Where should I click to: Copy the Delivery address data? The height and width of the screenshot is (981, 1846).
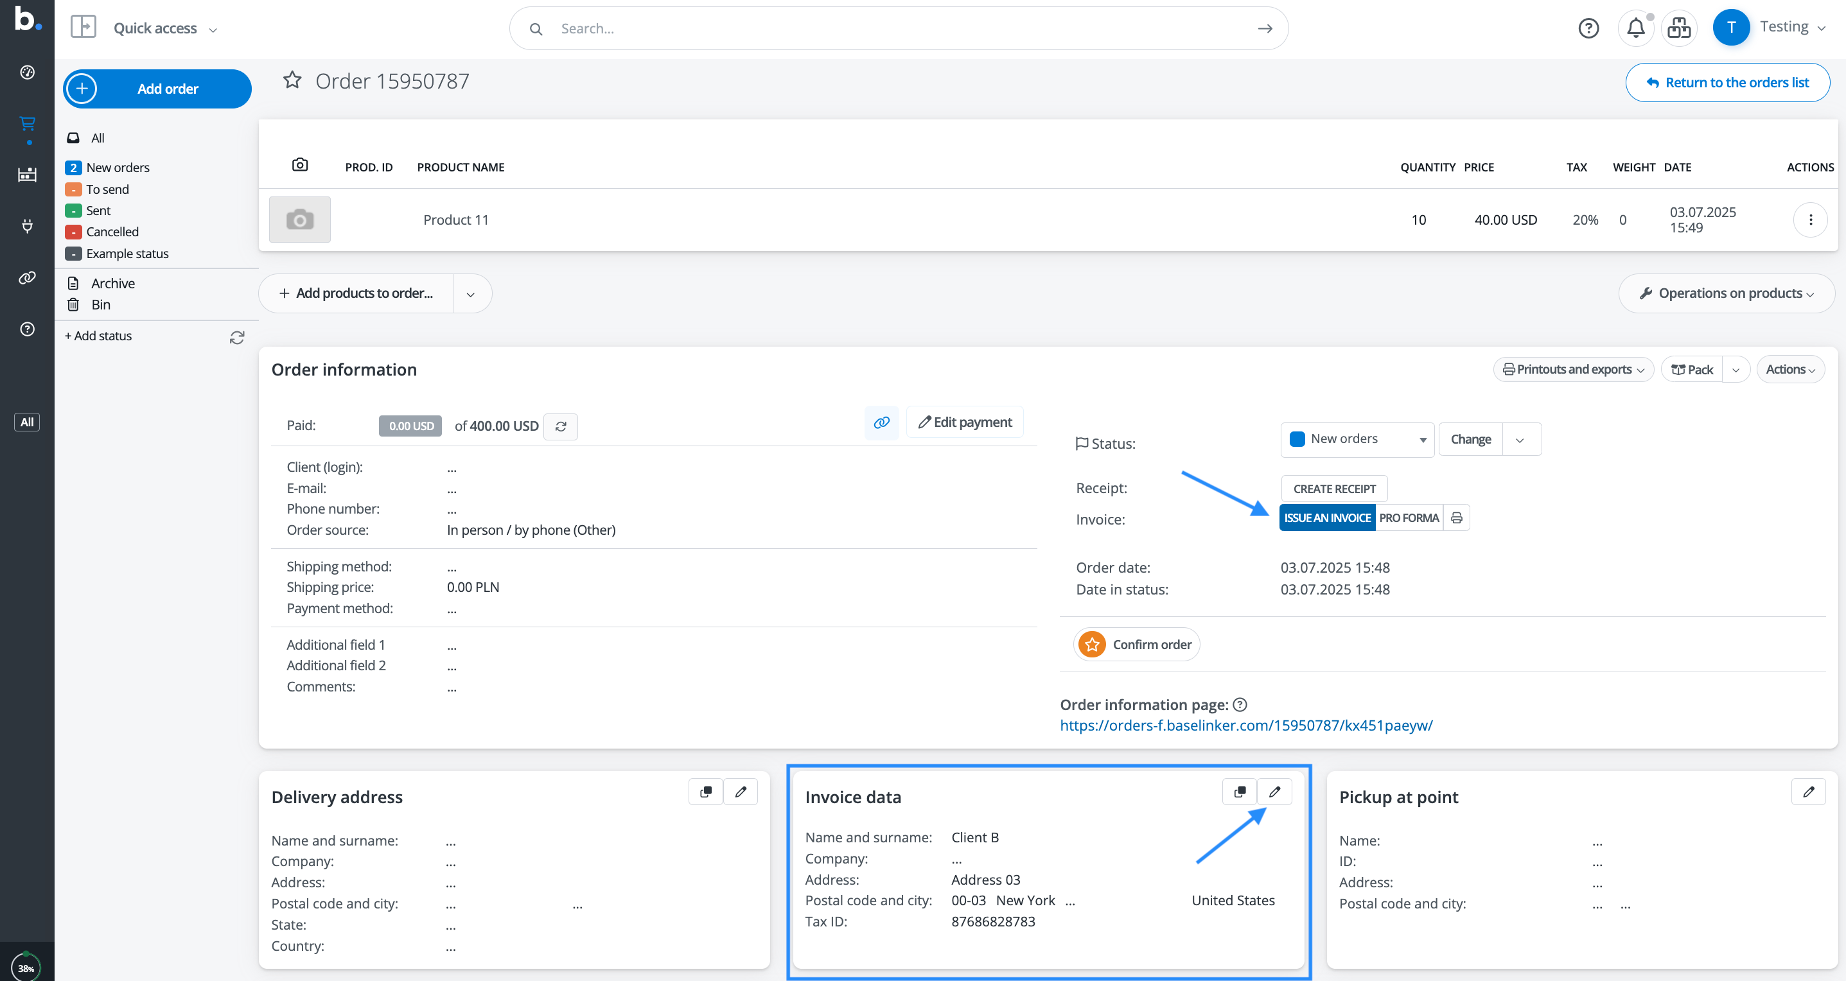[x=705, y=792]
